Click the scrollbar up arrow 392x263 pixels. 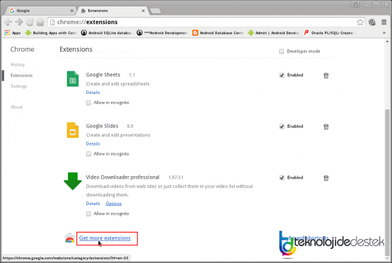pyautogui.click(x=387, y=41)
